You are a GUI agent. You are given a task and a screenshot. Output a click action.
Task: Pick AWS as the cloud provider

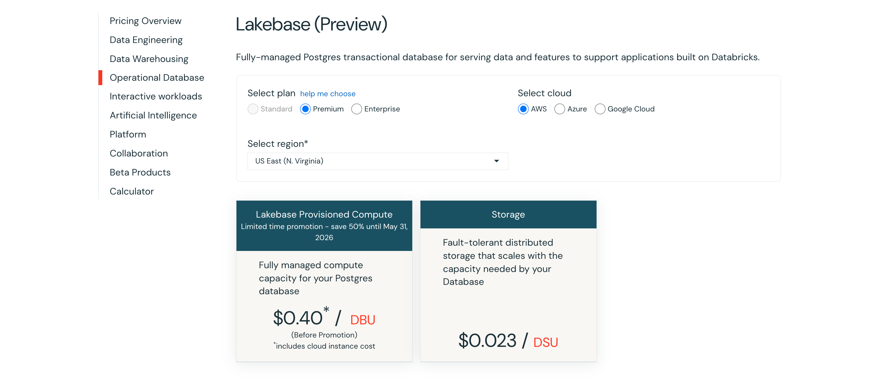(523, 109)
